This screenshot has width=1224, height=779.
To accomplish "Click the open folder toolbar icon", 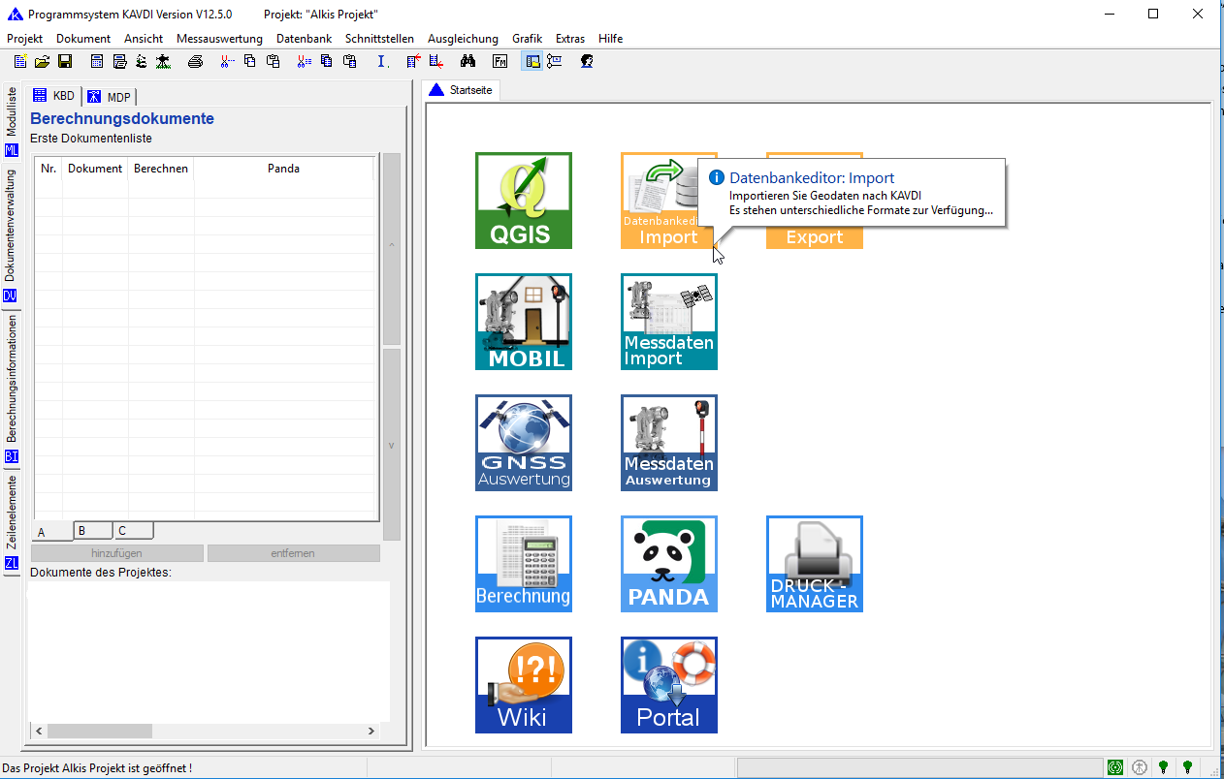I will (x=43, y=62).
